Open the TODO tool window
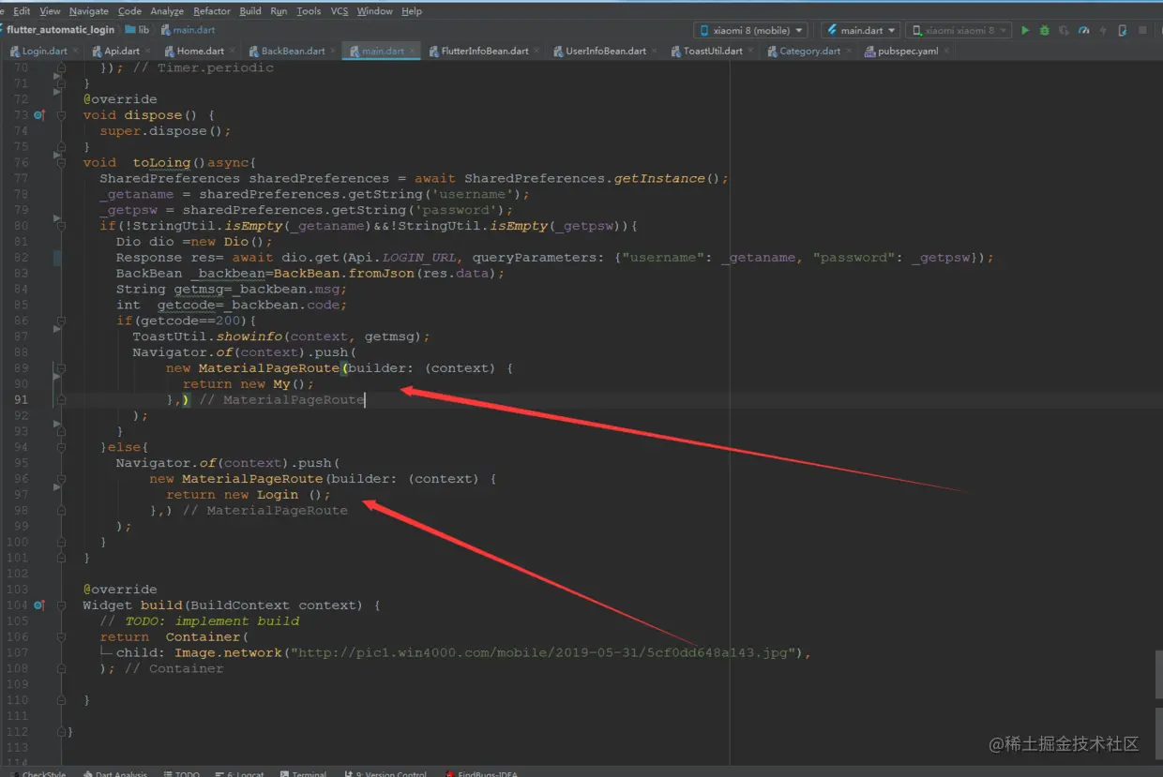 tap(181, 773)
